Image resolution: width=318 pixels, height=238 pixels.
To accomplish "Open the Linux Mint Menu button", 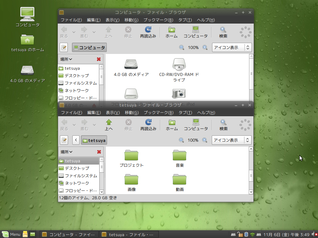I will tap(11, 234).
